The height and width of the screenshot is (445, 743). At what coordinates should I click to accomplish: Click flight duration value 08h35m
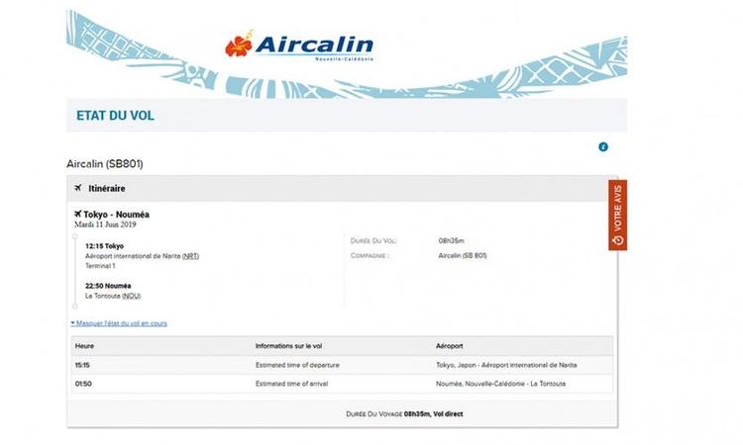(451, 240)
